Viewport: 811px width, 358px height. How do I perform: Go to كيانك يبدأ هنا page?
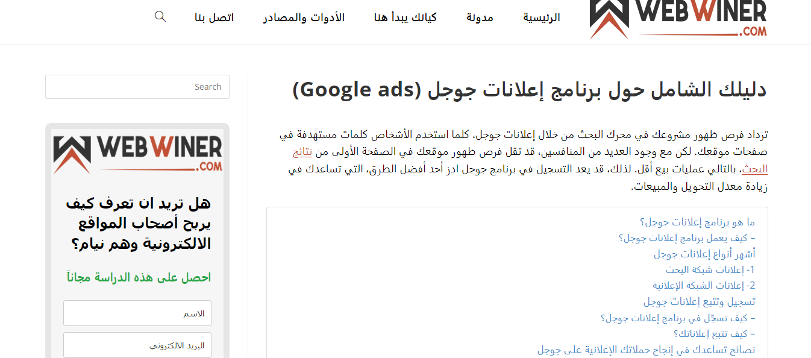pyautogui.click(x=405, y=17)
